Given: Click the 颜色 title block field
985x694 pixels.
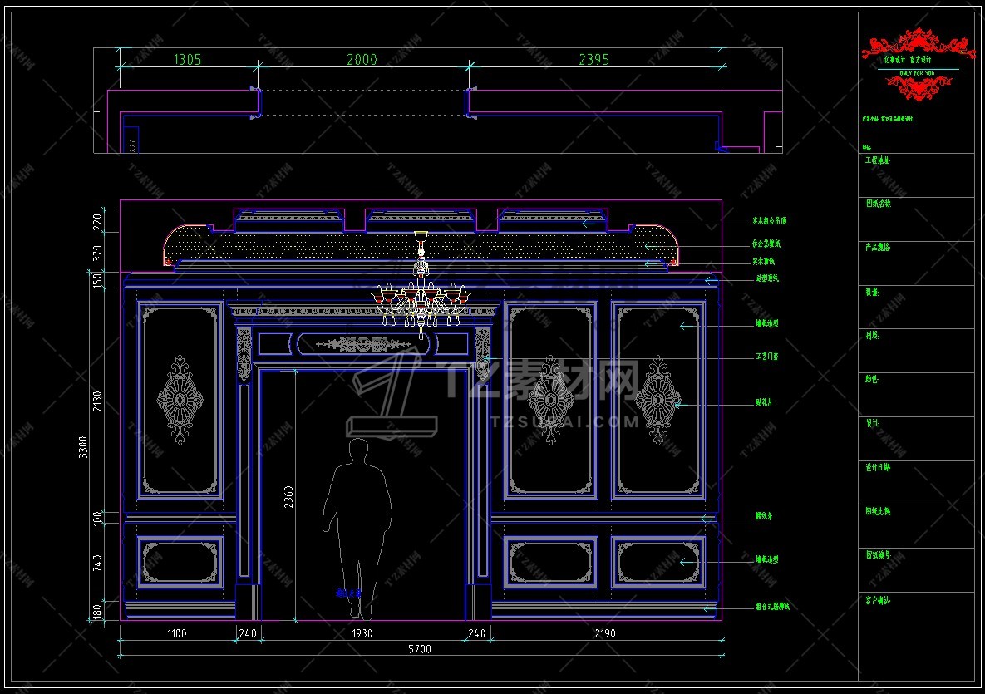Looking at the screenshot, I should (916, 395).
